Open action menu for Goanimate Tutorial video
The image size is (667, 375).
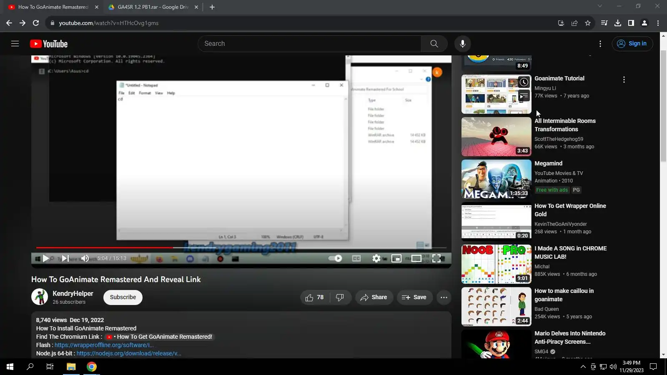pyautogui.click(x=624, y=80)
